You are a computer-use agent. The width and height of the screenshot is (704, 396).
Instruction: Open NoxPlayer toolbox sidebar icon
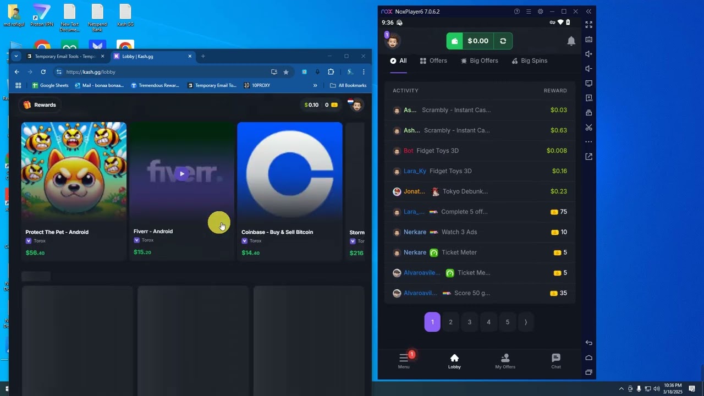[x=588, y=113]
